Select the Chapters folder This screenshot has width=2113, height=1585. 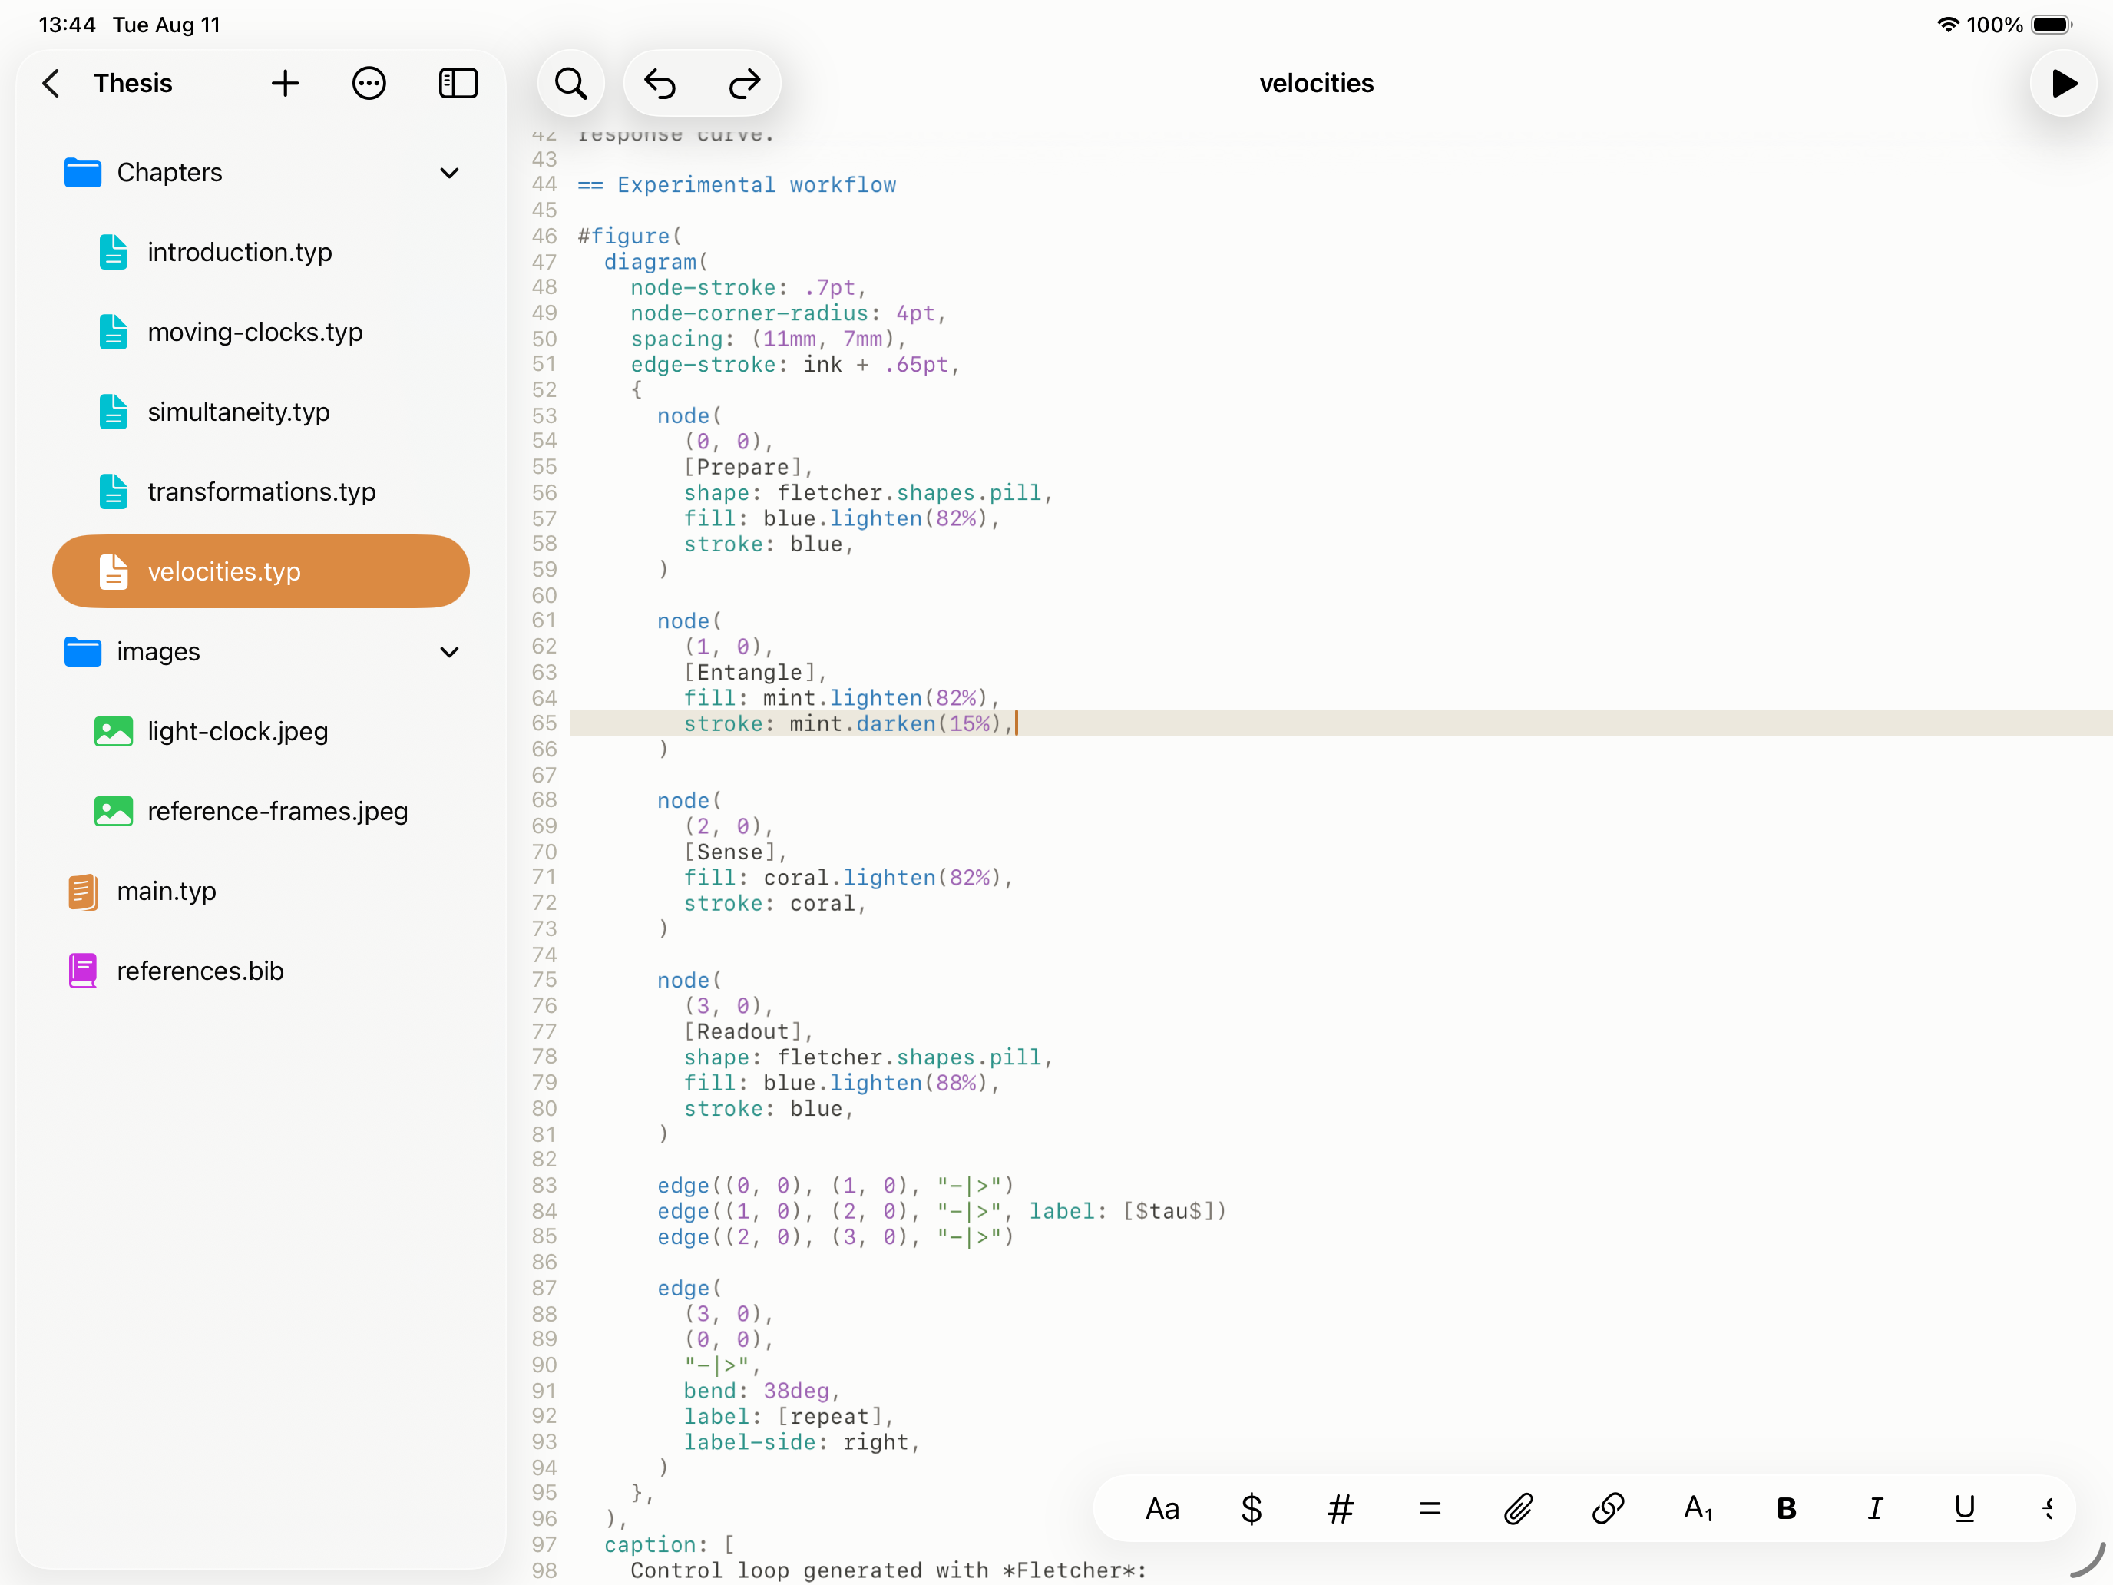click(x=260, y=173)
